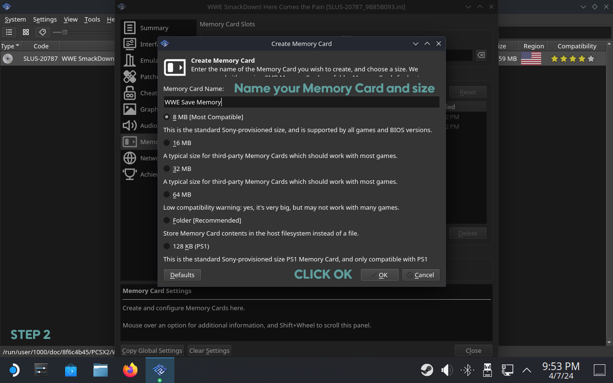Open the Achievements trophy icon
Viewport: 613px width, 383px height.
[129, 174]
